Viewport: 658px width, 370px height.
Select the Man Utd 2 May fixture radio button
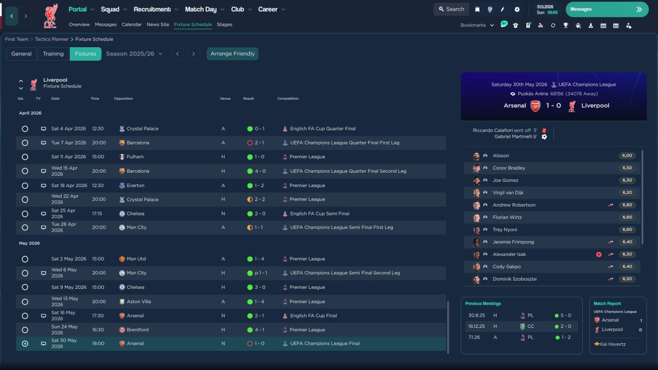[x=25, y=259]
